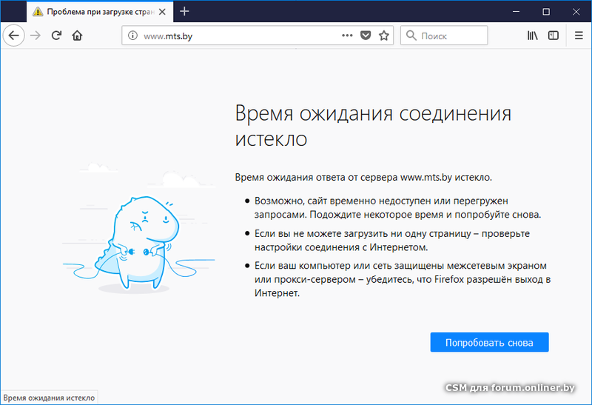Image resolution: width=592 pixels, height=405 pixels.
Task: Open the Firefox home page
Action: (77, 36)
